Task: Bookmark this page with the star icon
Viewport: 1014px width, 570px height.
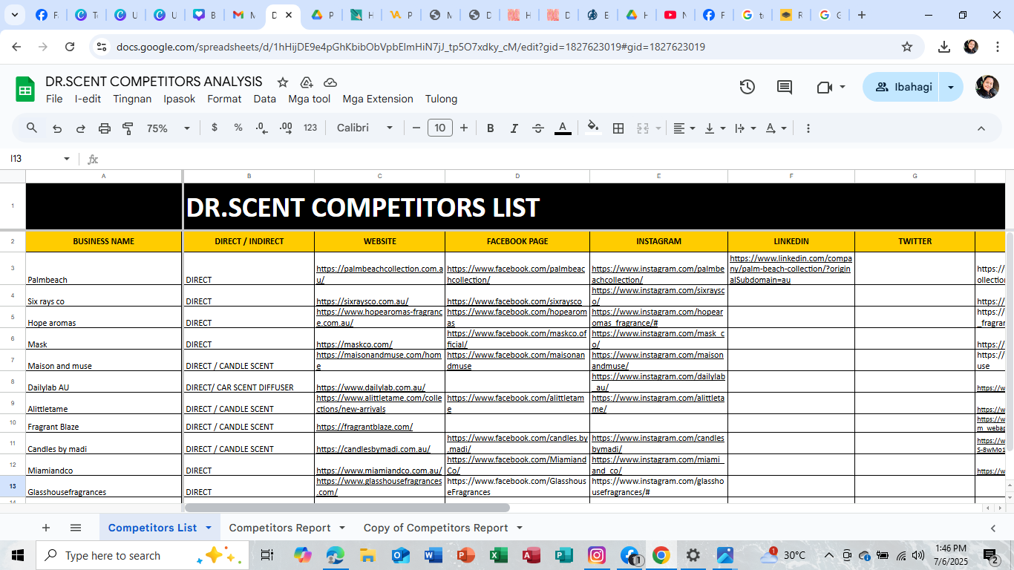Action: click(907, 47)
